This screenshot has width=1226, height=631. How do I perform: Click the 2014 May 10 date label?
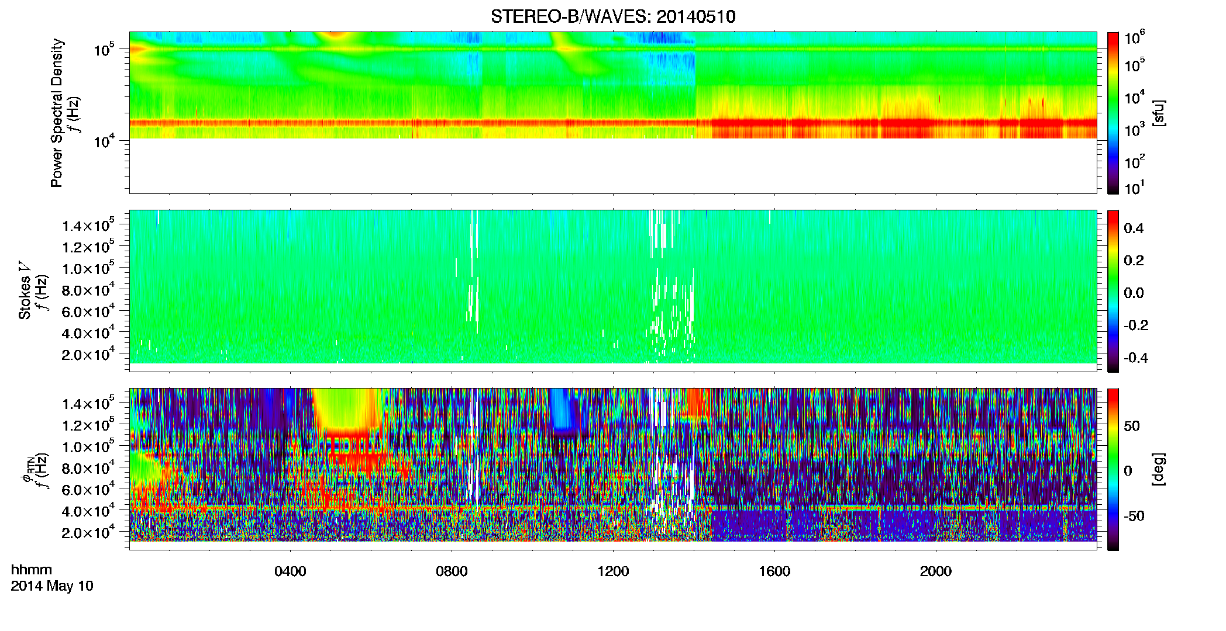[x=52, y=586]
